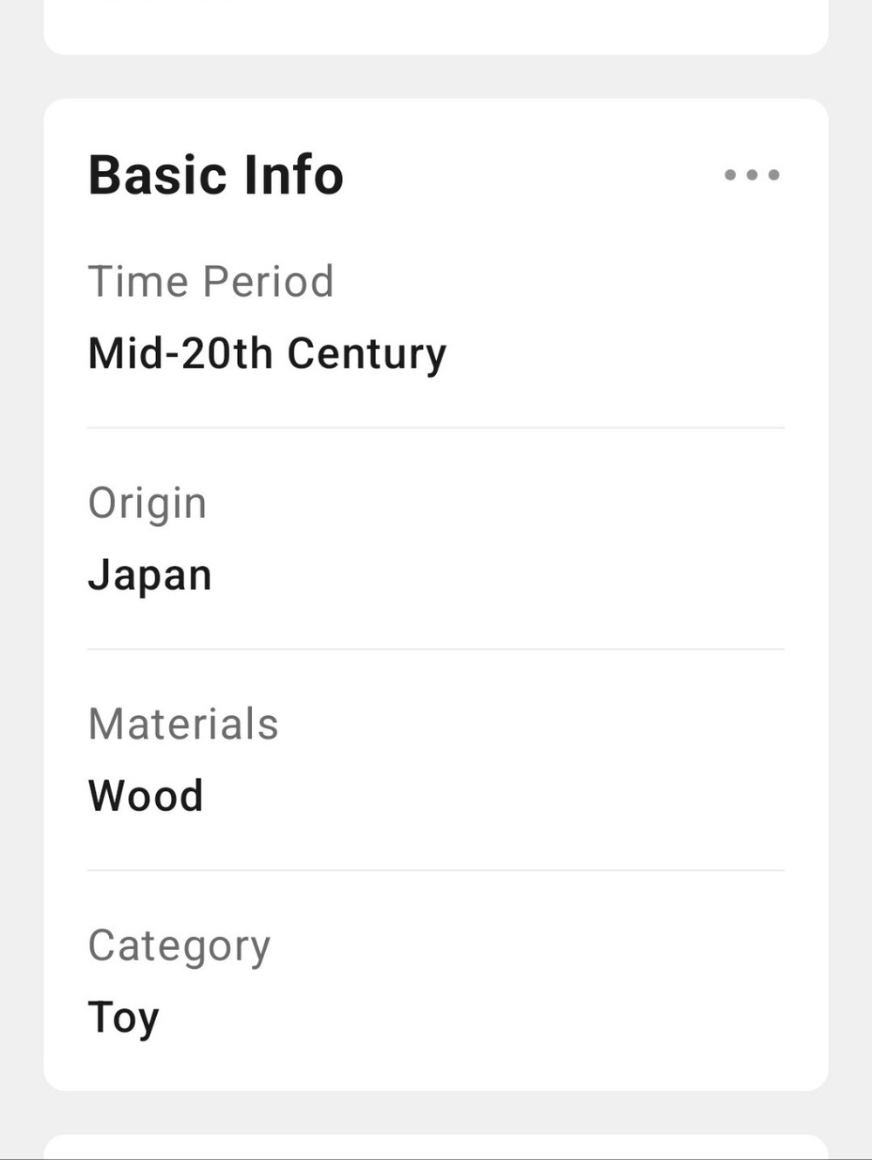The image size is (872, 1160).
Task: Tap the Wood material value
Action: click(x=146, y=796)
